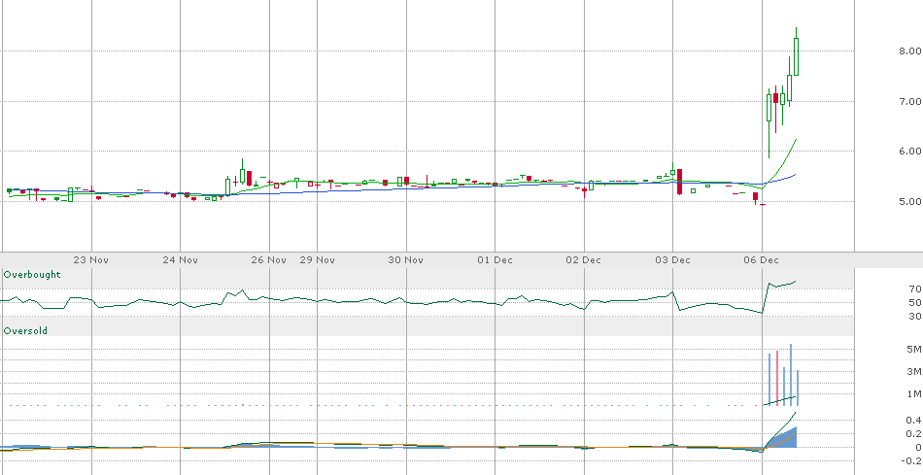The image size is (923, 475).
Task: Click the 02 Dec date label
Action: (x=583, y=259)
